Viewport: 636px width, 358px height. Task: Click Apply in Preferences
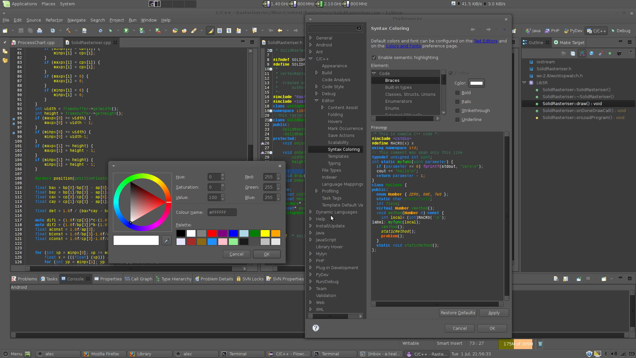[494, 313]
